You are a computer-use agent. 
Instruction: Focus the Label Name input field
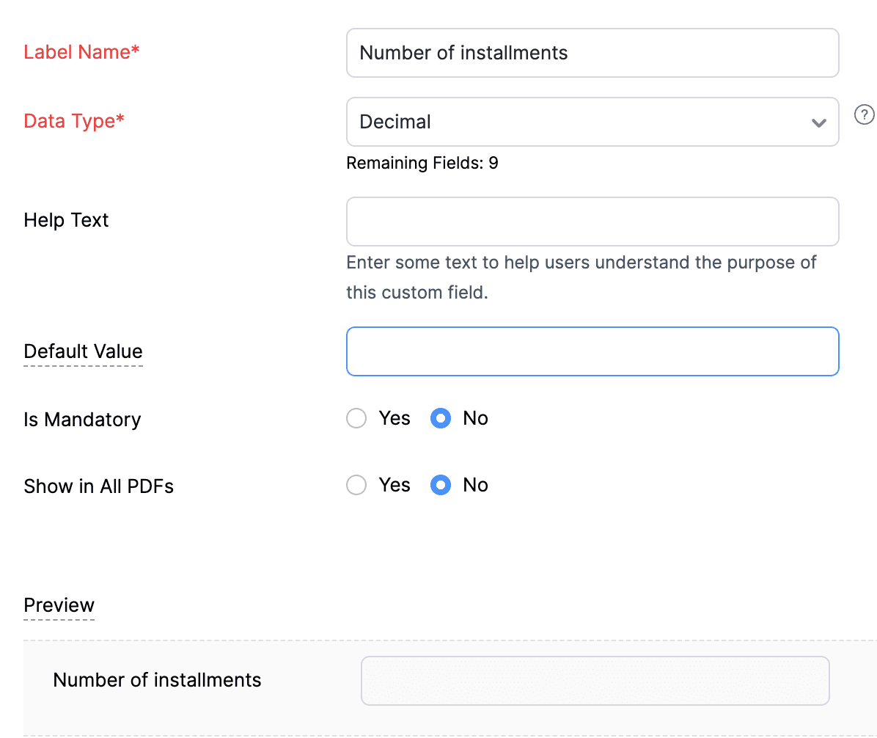[x=592, y=53]
